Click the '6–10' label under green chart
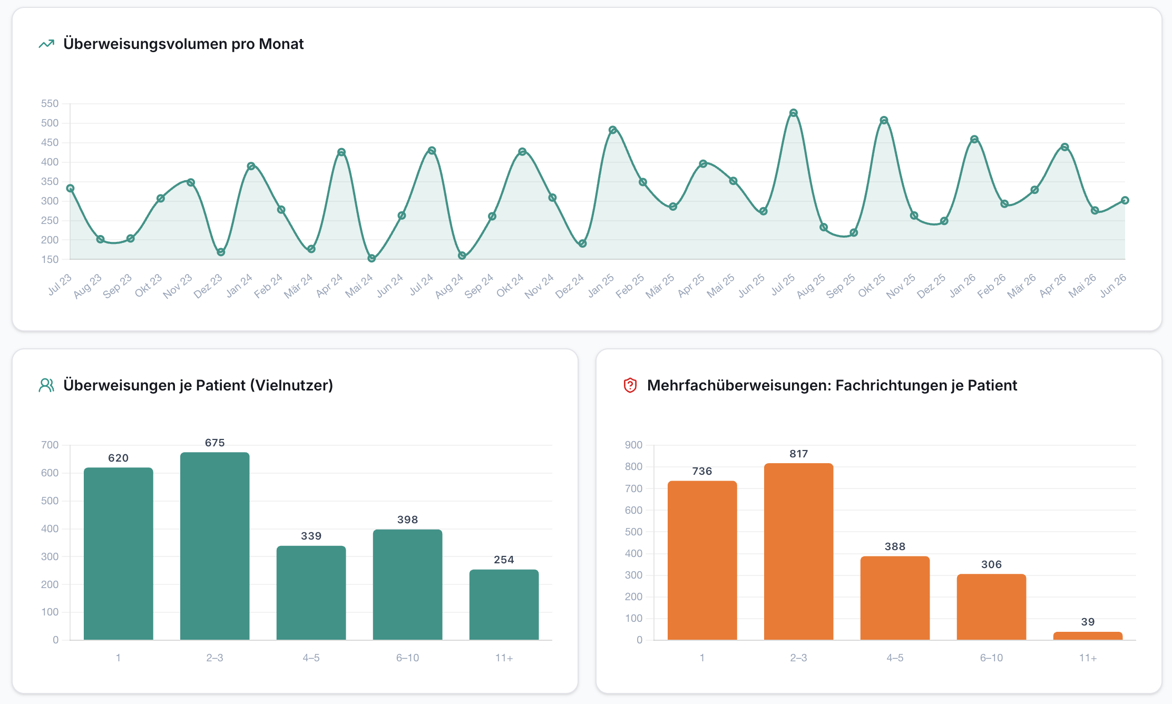 pos(408,658)
